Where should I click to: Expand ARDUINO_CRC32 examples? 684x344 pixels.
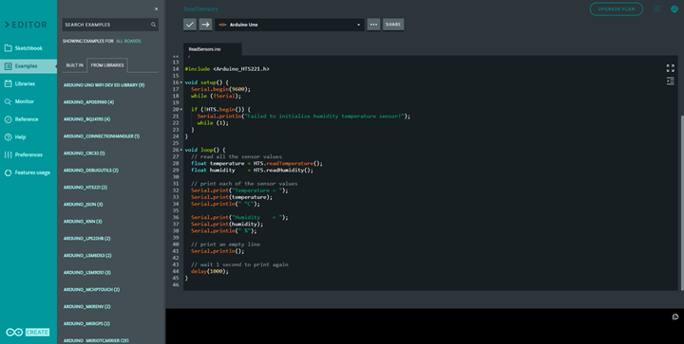(84, 154)
